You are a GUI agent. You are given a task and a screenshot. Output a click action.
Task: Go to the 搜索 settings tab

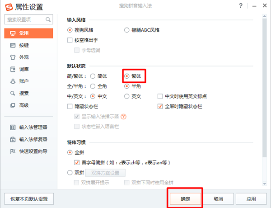click(x=24, y=93)
